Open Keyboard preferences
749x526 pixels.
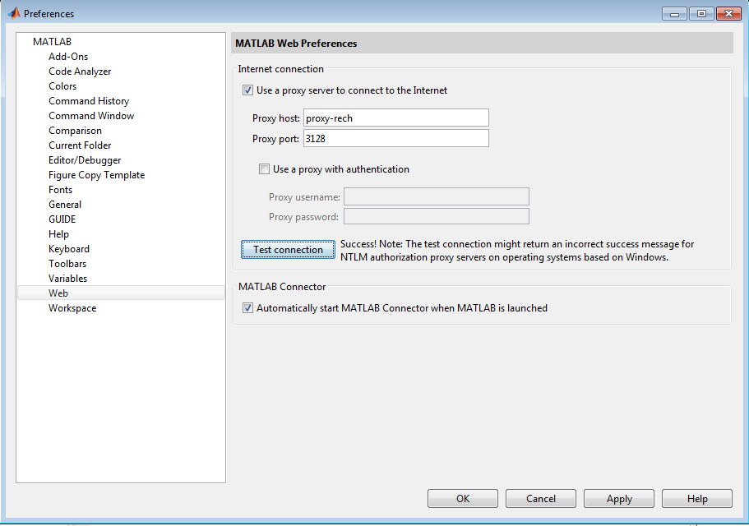pos(69,249)
